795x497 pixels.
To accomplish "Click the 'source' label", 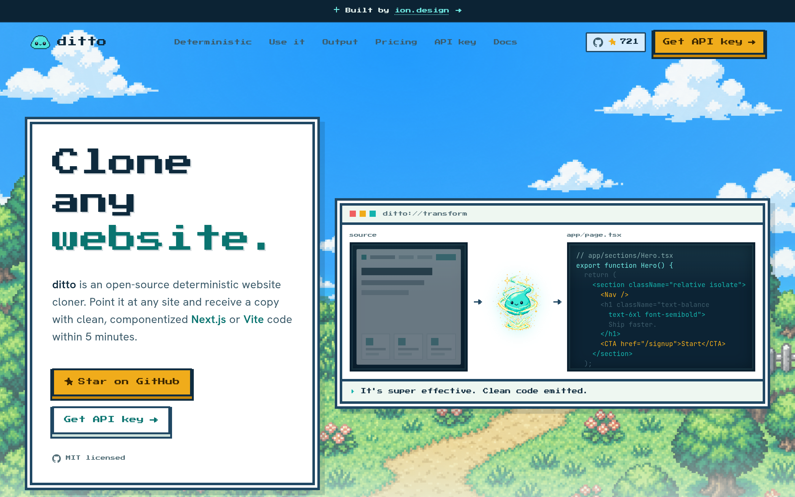I will (x=363, y=235).
